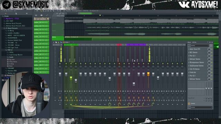Click the Master track stereo separation knob
Viewport: 221px width, 124px height.
coord(60,94)
